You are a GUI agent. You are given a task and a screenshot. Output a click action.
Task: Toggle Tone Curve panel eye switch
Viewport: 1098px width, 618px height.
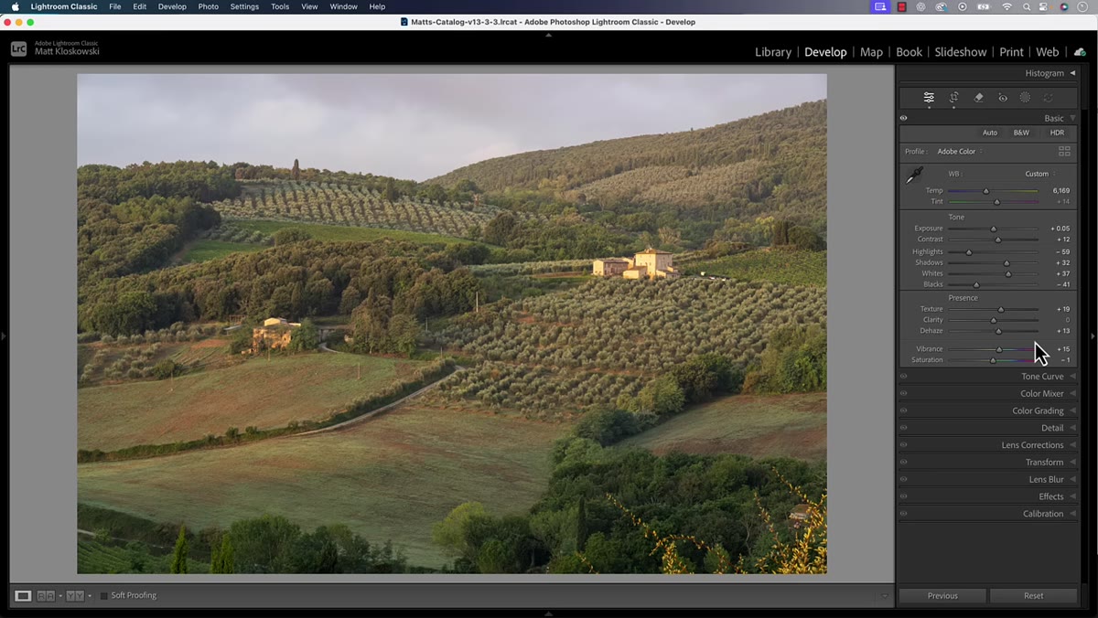[903, 377]
